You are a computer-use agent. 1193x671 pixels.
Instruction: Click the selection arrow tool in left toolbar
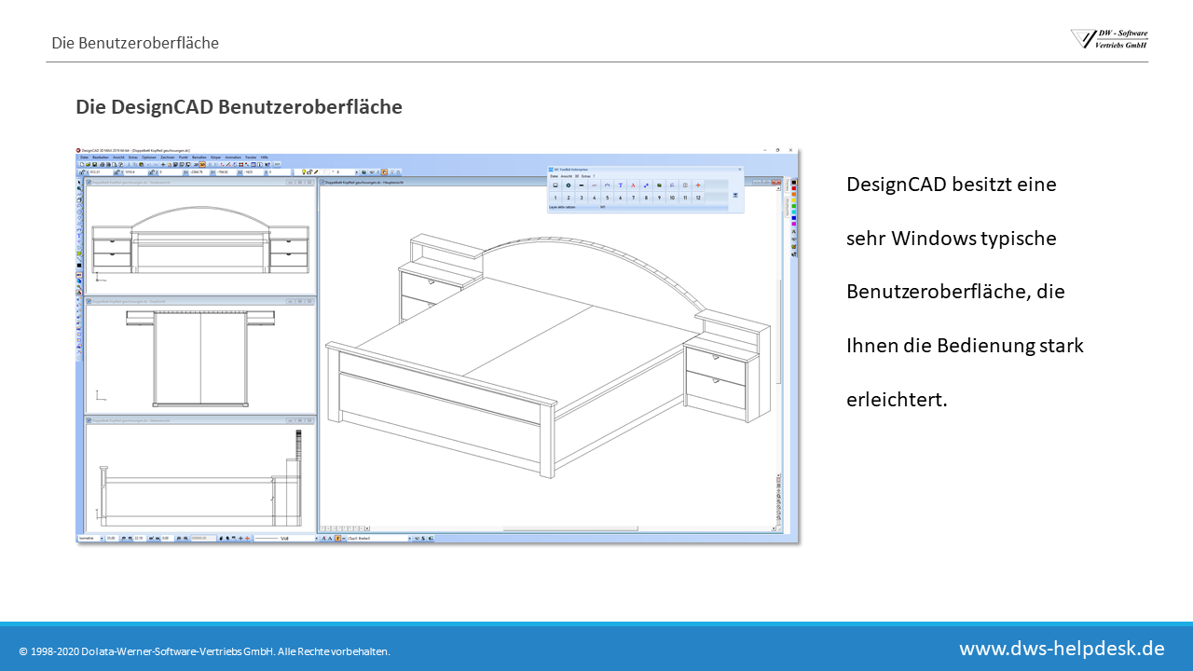pyautogui.click(x=80, y=182)
